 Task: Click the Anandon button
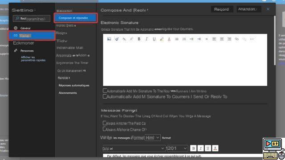point(248,9)
